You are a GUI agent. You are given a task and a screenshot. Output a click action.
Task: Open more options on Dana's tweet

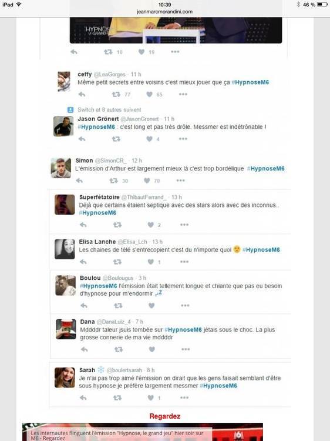pyautogui.click(x=186, y=349)
